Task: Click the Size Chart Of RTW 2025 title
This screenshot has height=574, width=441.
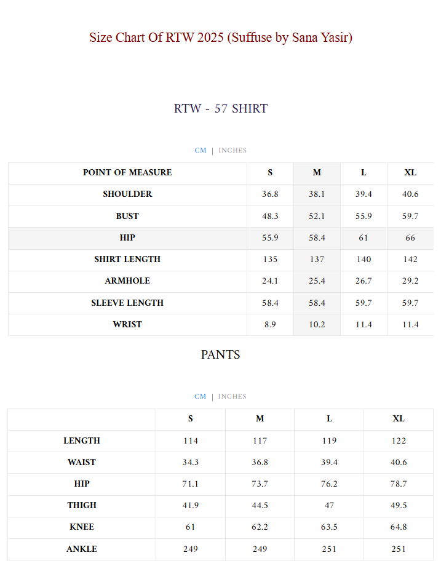Action: (x=220, y=38)
